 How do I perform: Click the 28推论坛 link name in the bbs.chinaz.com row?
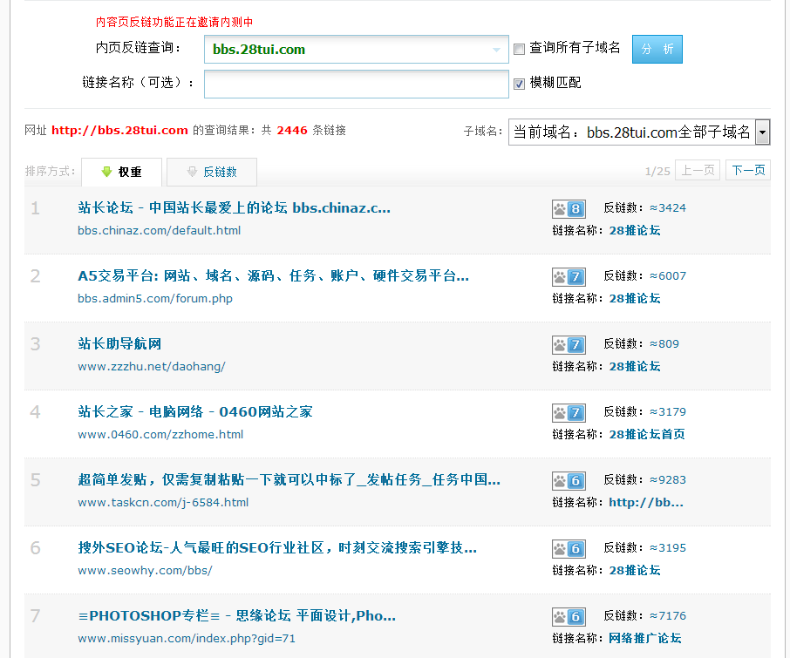click(x=635, y=230)
